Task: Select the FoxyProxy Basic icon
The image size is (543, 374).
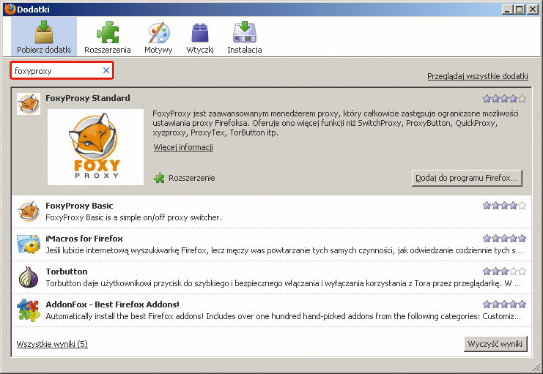Action: pyautogui.click(x=29, y=212)
